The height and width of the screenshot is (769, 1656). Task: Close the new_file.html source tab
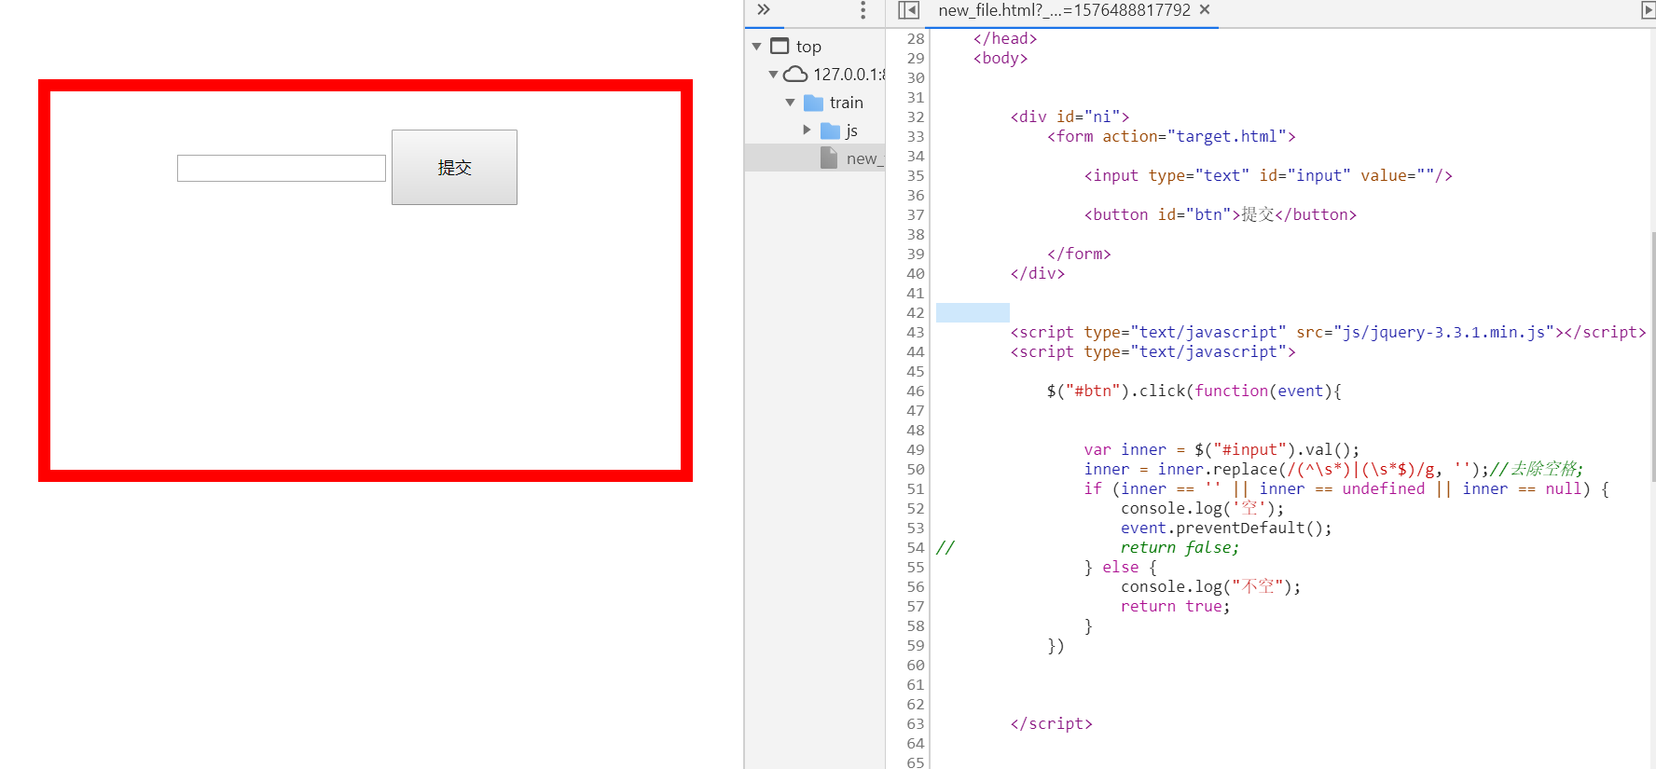point(1205,9)
